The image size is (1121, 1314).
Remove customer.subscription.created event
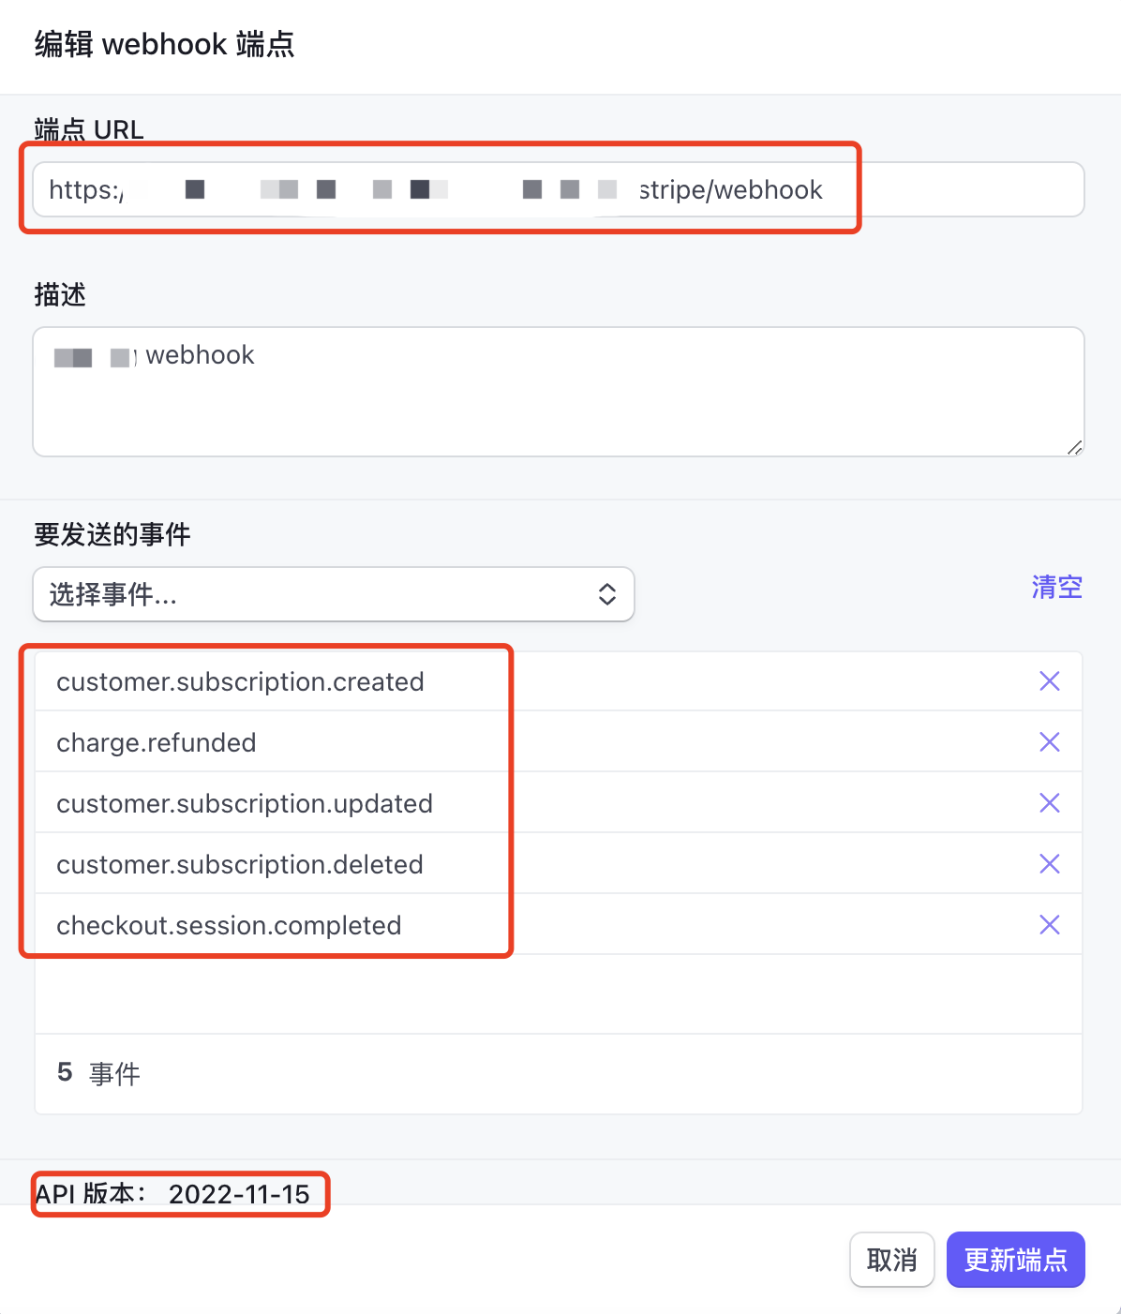coord(1050,681)
